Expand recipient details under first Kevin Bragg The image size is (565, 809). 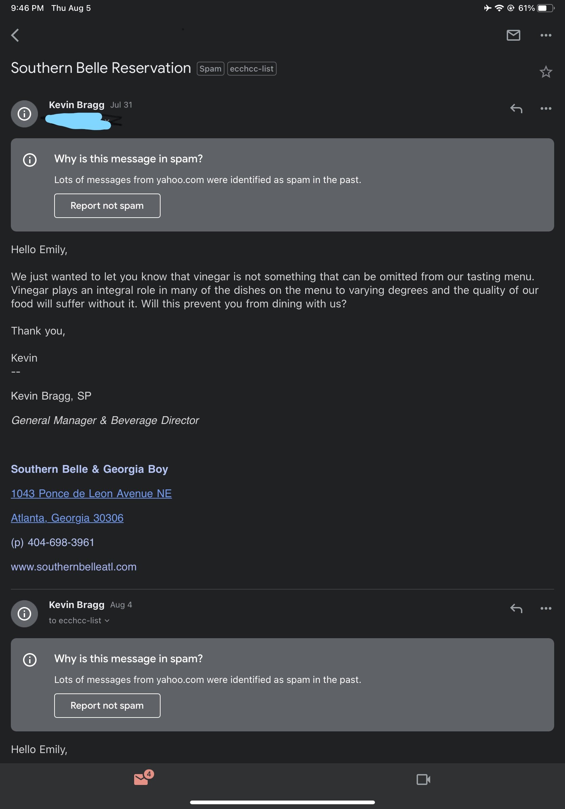[x=107, y=121]
